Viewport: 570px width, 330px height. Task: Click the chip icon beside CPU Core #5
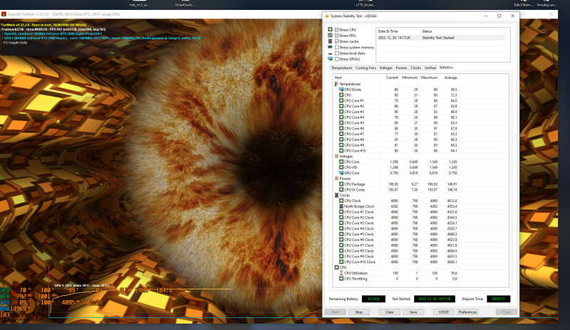click(341, 123)
